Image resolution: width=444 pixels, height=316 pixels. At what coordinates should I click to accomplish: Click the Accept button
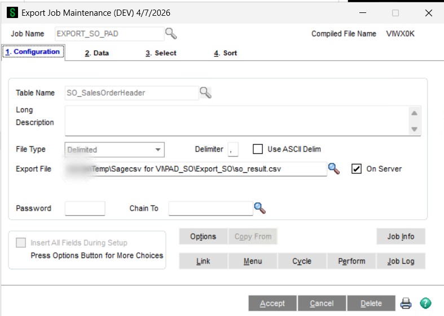(272, 303)
